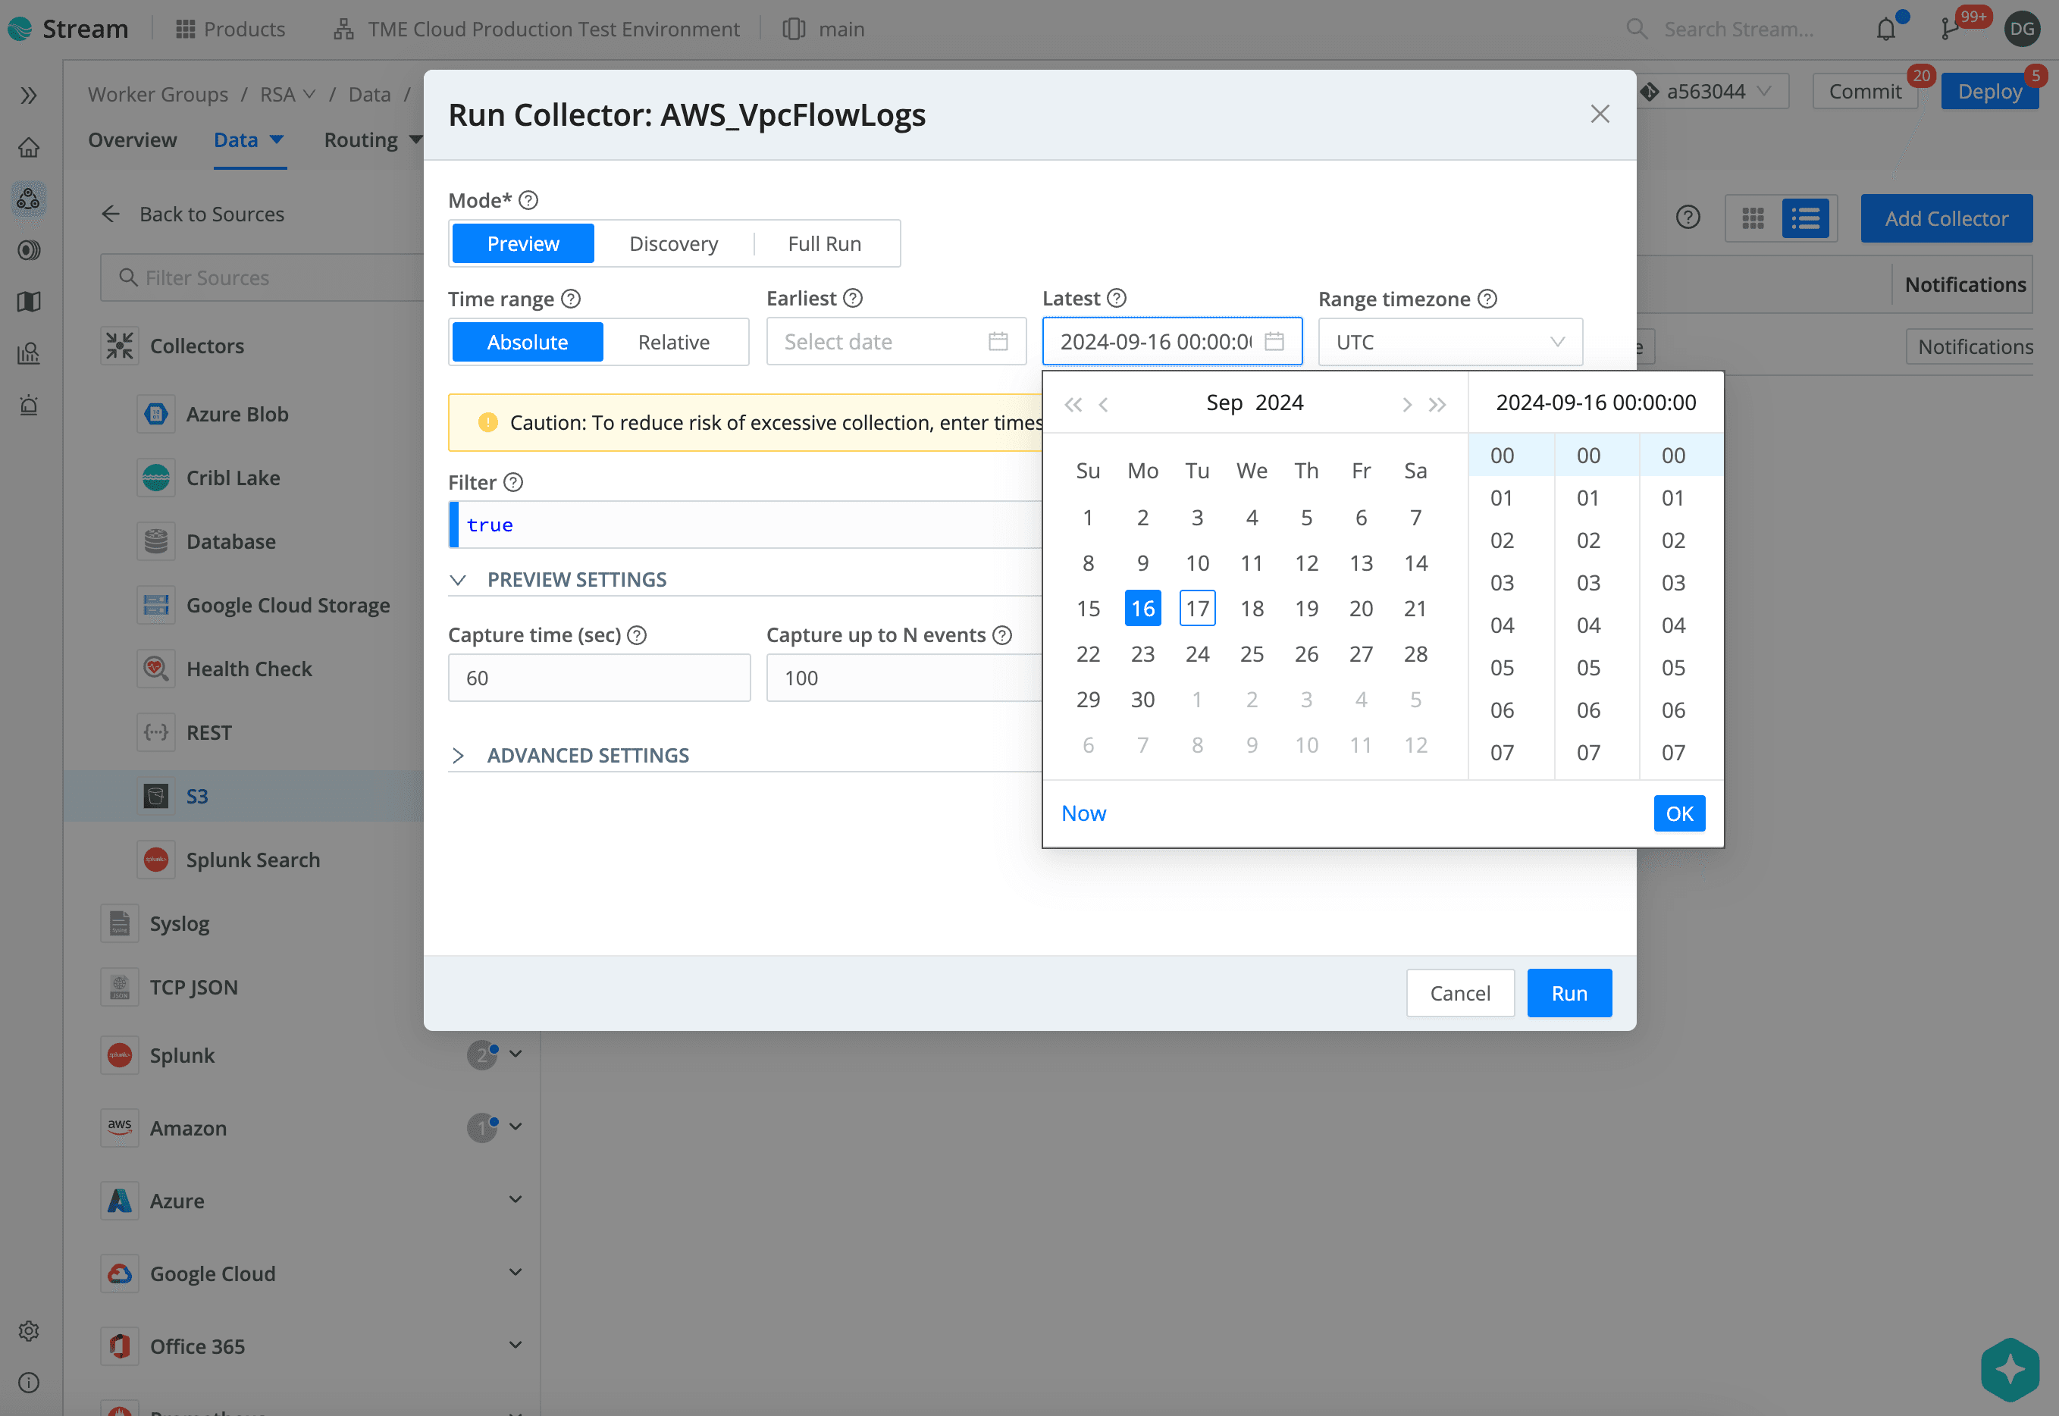This screenshot has width=2059, height=1416.
Task: Open the notifications bell icon
Action: tap(1886, 30)
